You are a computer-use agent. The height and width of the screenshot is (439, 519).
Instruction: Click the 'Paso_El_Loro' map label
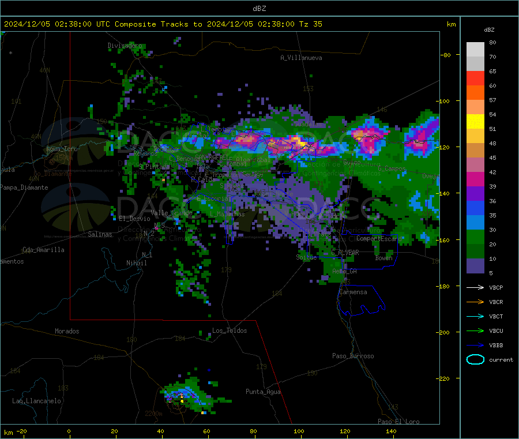tap(398, 422)
